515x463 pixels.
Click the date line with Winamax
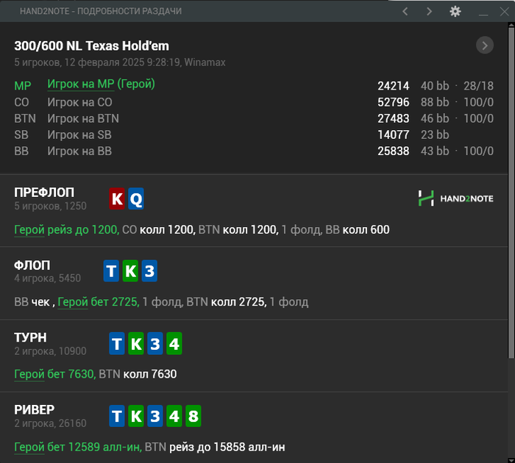point(119,62)
